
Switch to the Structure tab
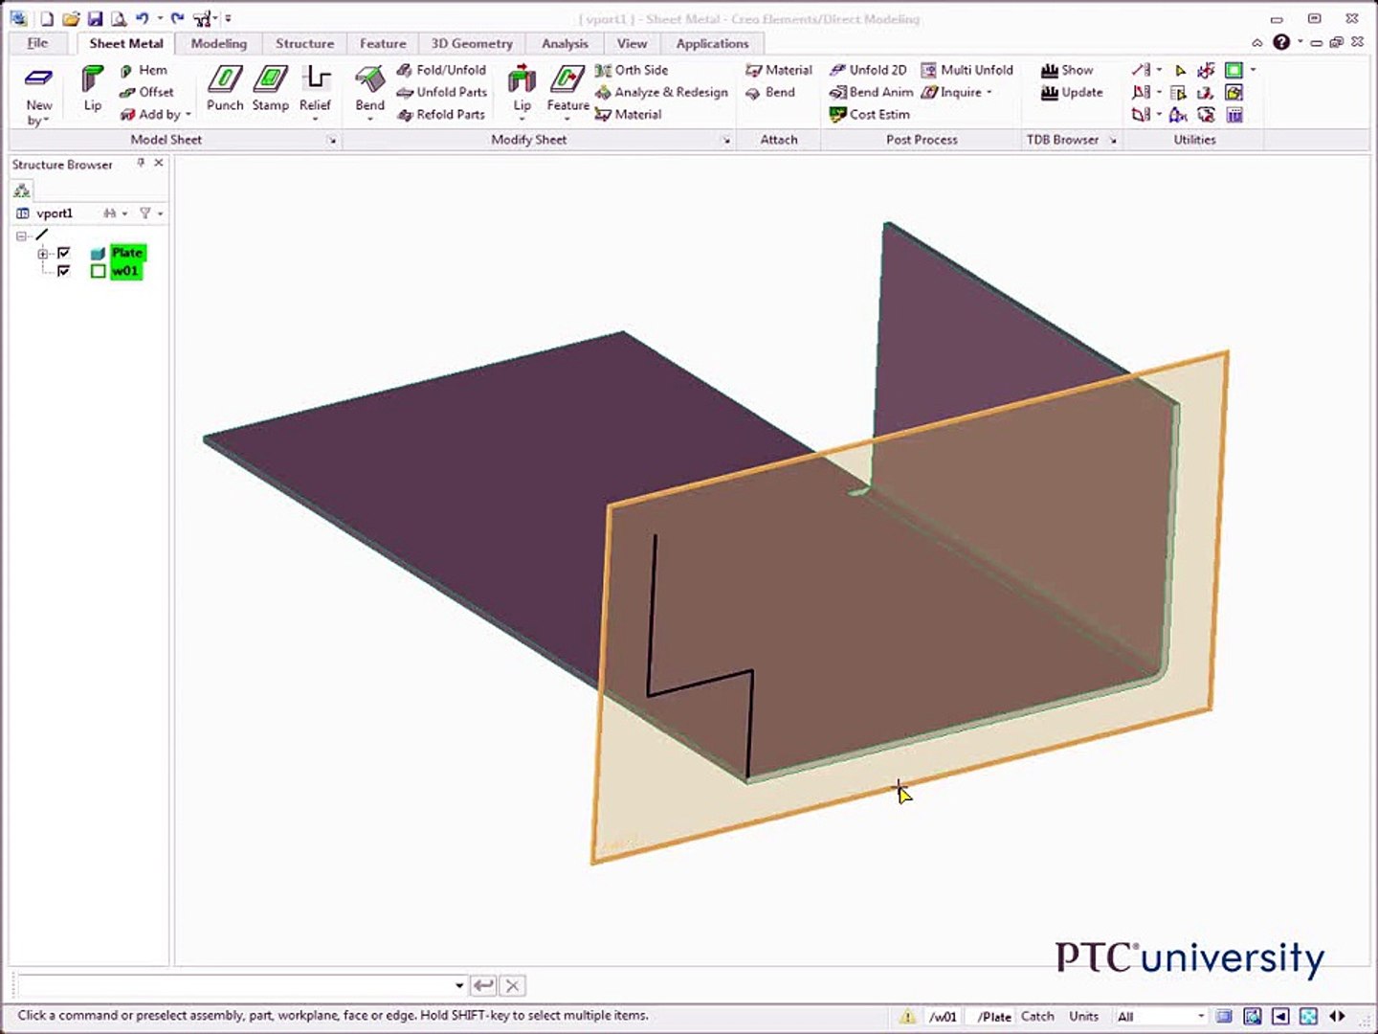tap(304, 43)
